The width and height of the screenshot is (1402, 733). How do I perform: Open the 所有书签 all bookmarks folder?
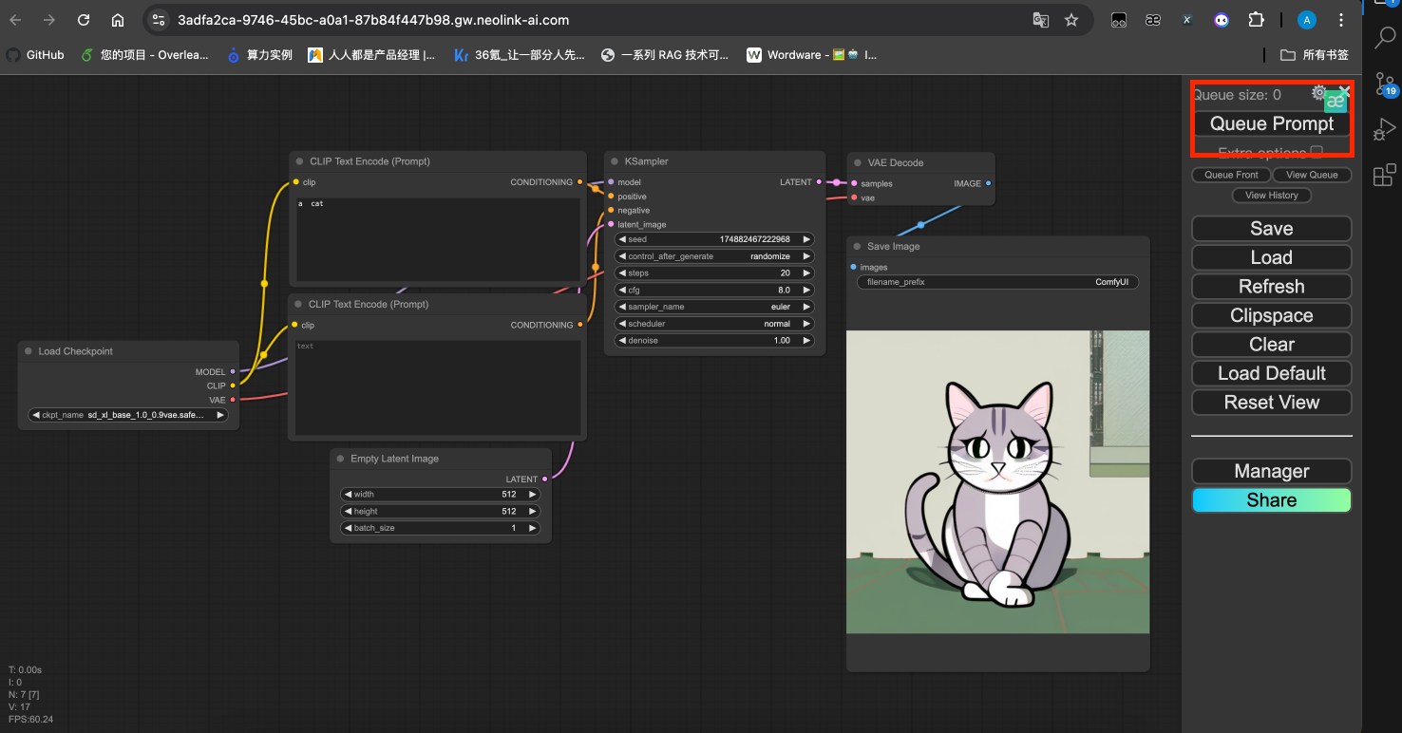pyautogui.click(x=1315, y=55)
